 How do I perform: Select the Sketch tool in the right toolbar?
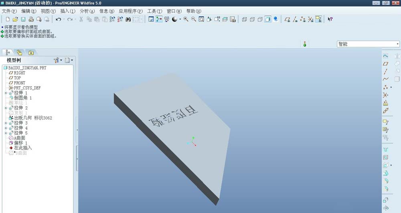385,56
